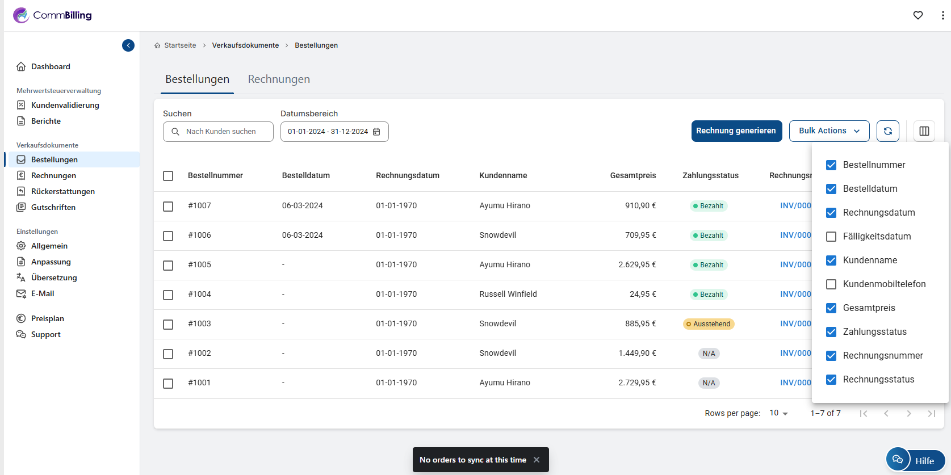Select the checkbox for order #1005
The height and width of the screenshot is (475, 951).
coord(168,265)
